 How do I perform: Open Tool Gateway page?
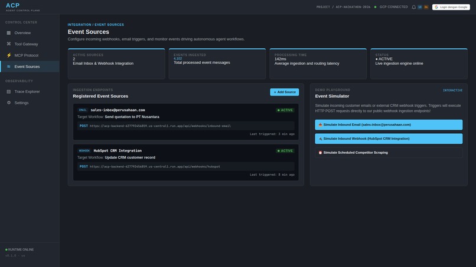(30, 44)
